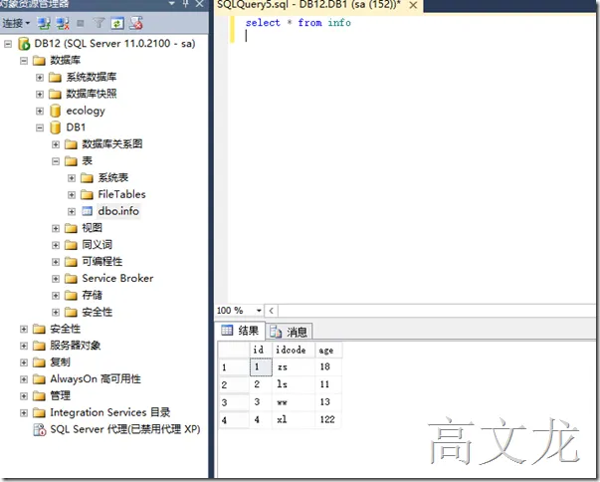600x482 pixels.
Task: Open the 100 % zoom dropdown
Action: tap(259, 311)
